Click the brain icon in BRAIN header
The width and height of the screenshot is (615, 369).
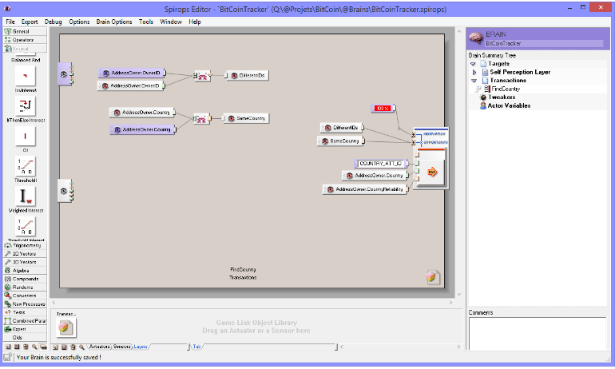pos(476,38)
